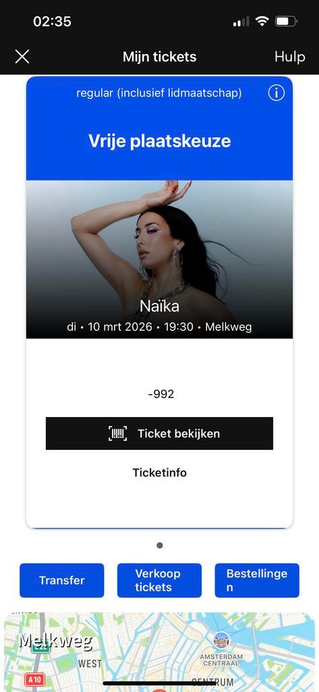Tap the barcode icon in Ticket bekijken
The height and width of the screenshot is (692, 319).
point(117,433)
